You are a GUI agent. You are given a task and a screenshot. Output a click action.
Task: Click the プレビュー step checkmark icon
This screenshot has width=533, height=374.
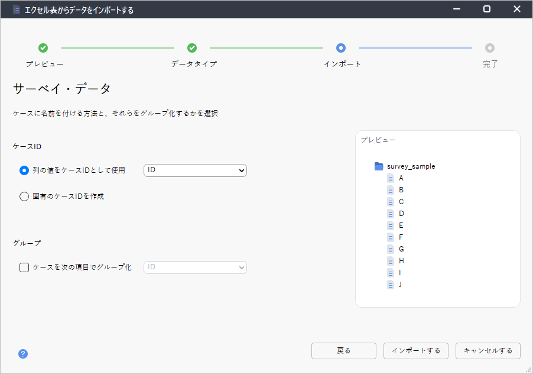point(43,48)
